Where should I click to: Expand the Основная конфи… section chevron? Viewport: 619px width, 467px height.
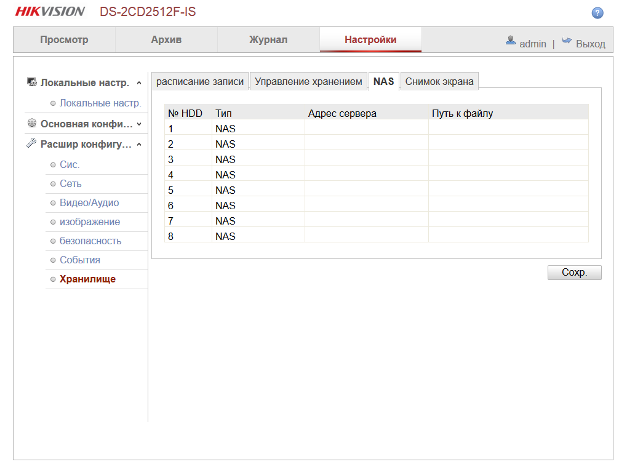click(139, 124)
